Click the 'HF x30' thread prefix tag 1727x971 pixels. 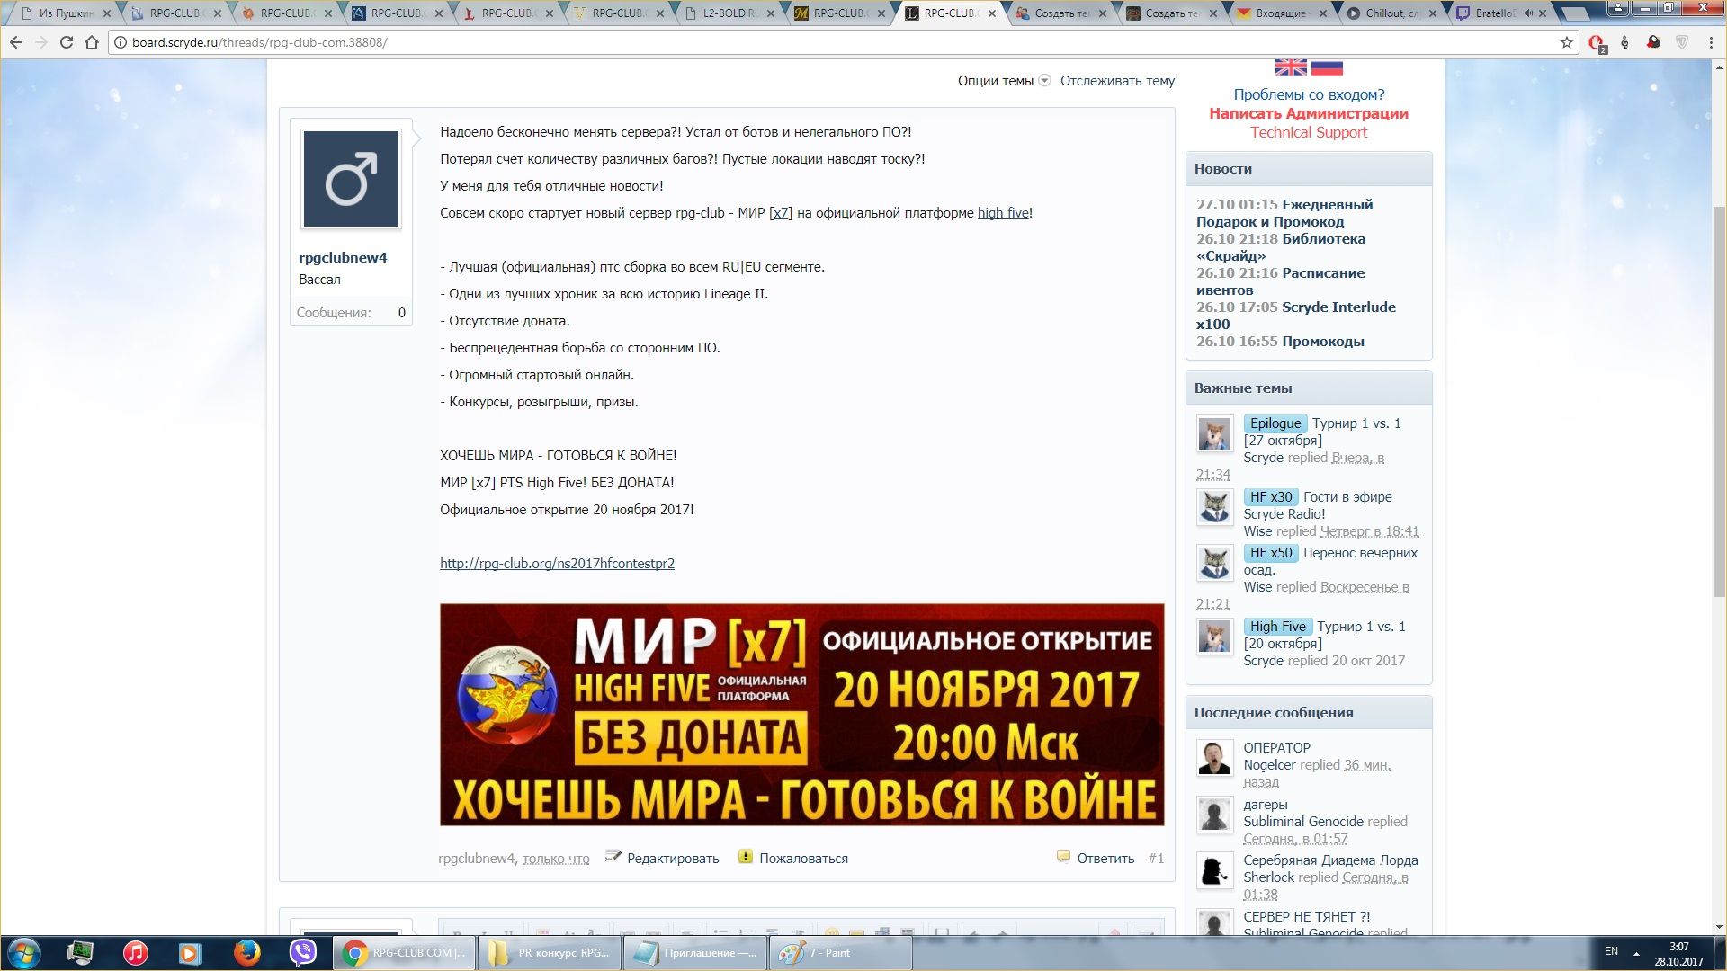click(1270, 497)
